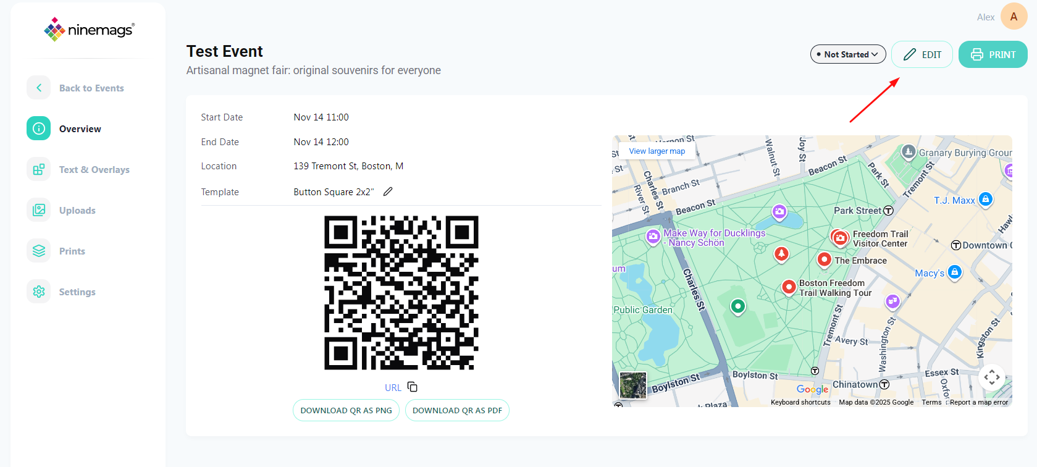Image resolution: width=1037 pixels, height=467 pixels.
Task: Click Boston Freedom Trail Walking Tour marker
Action: pyautogui.click(x=789, y=287)
